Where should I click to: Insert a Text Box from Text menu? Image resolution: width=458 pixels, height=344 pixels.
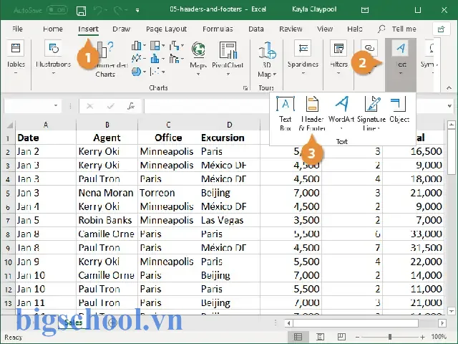[286, 113]
